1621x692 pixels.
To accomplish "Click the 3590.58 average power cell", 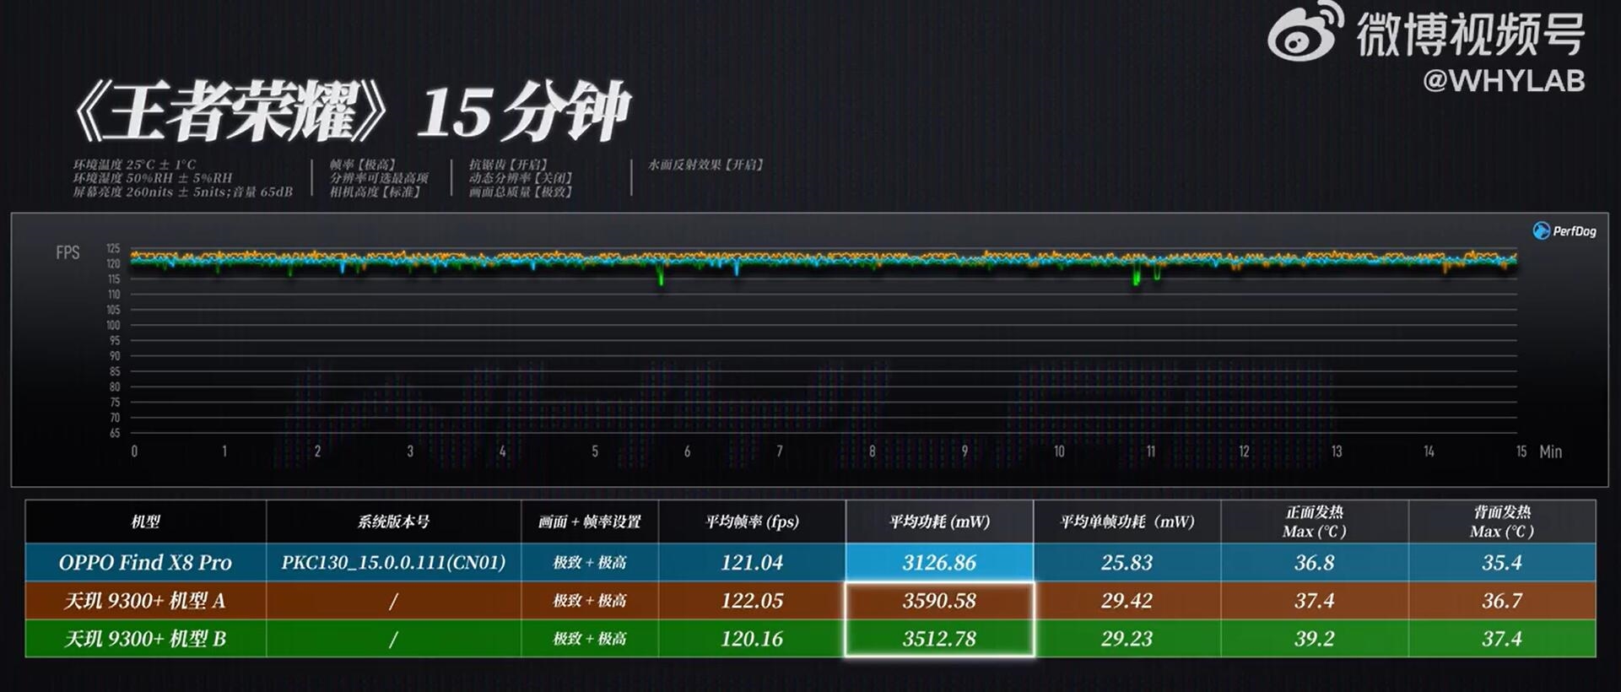I will coord(939,601).
